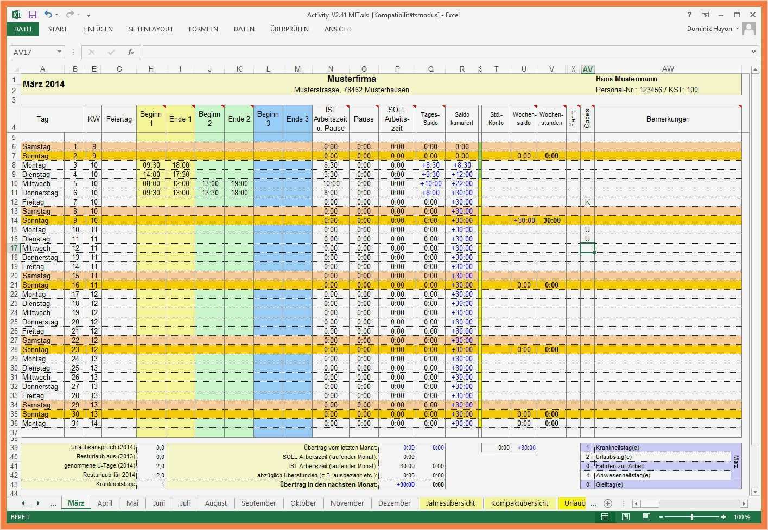Screen dimensions: 768x530
Task: Toggle Ribbon Display Options
Action: [x=706, y=15]
